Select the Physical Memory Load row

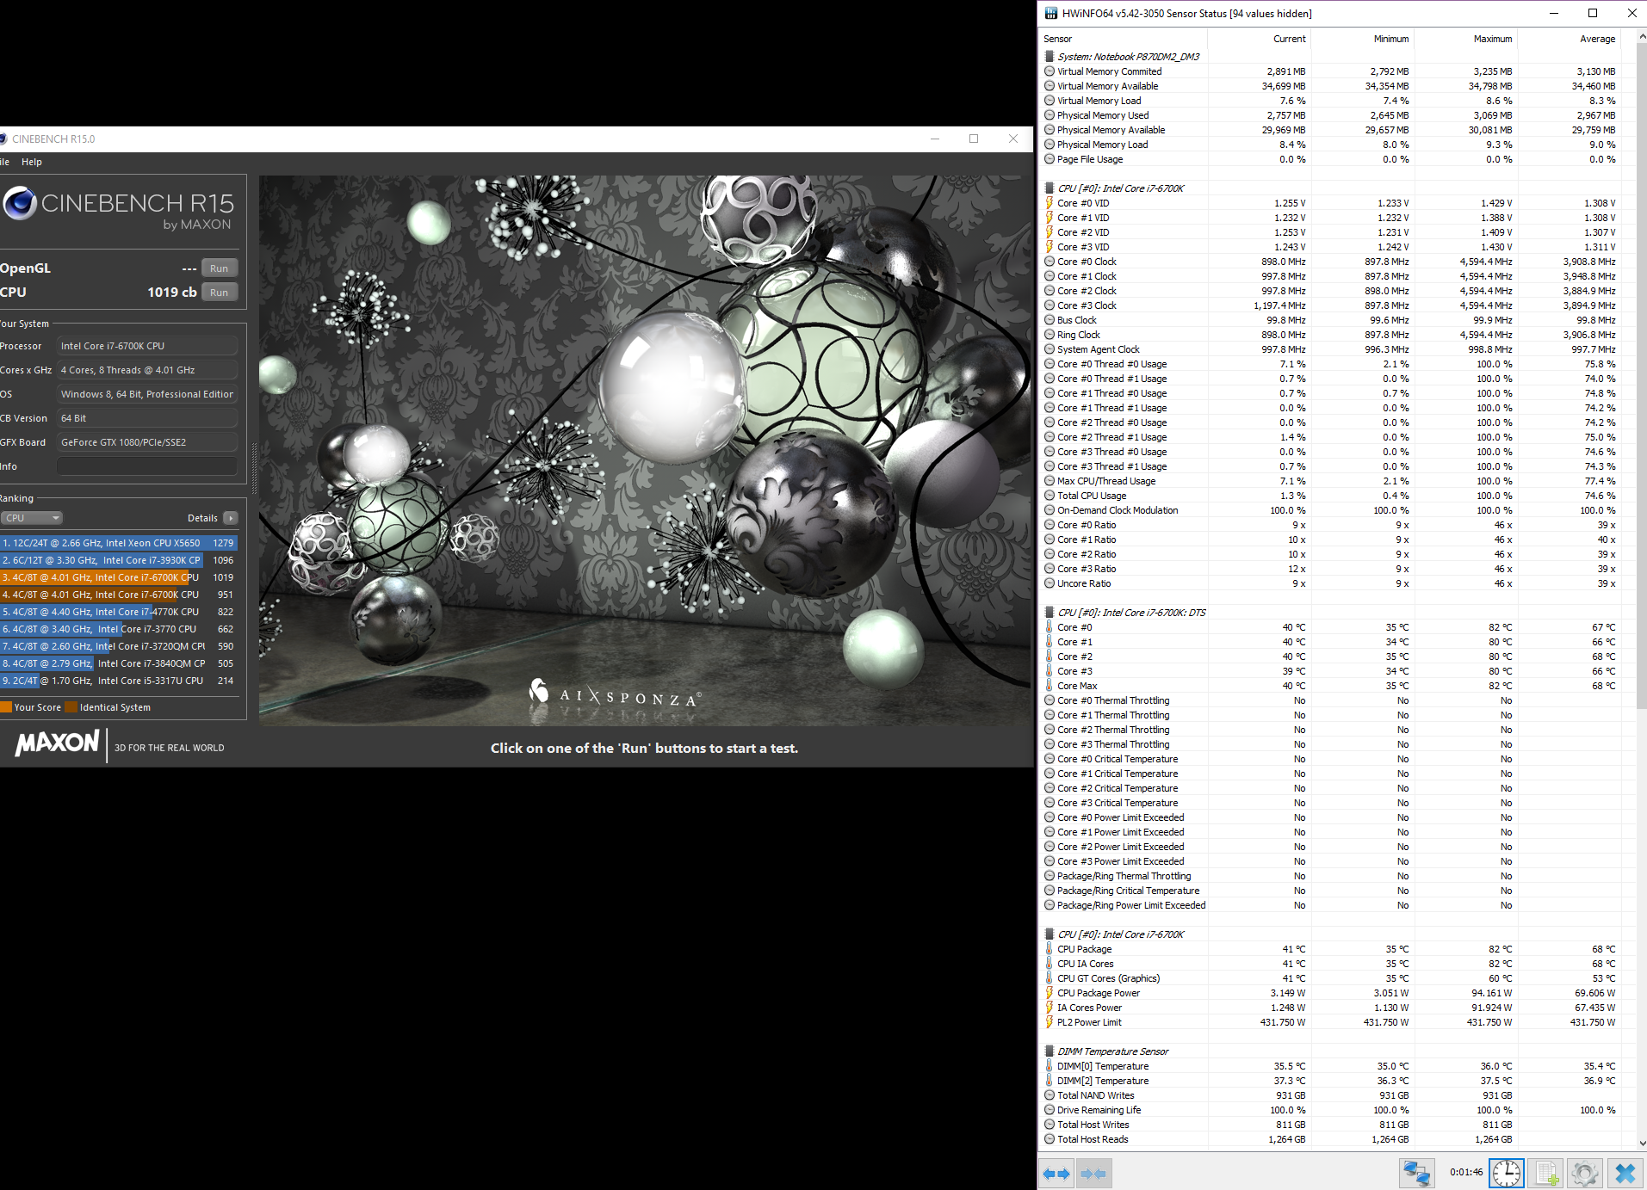tap(1332, 145)
